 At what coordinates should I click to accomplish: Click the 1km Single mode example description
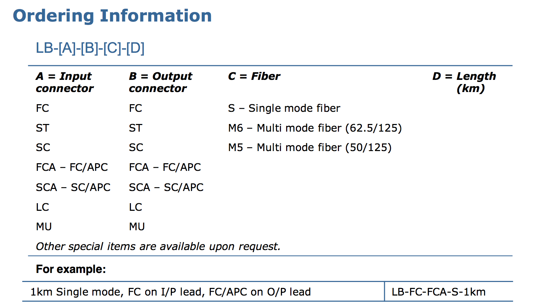pos(171,292)
